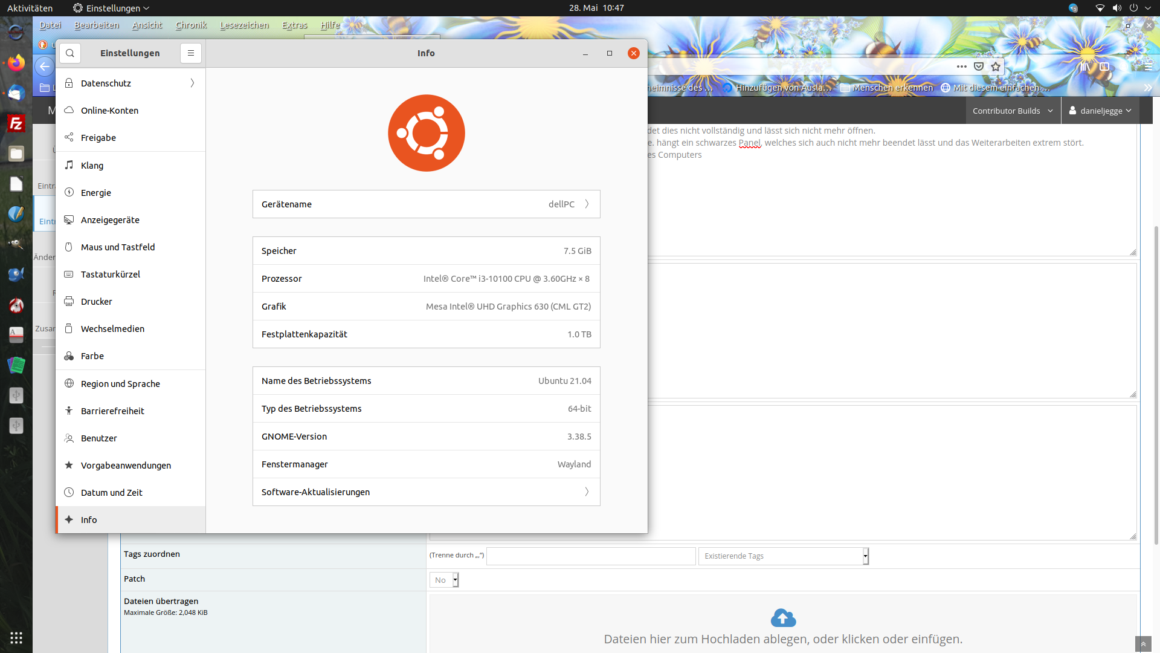Open the Einstellungen hamburger menu

tap(190, 53)
